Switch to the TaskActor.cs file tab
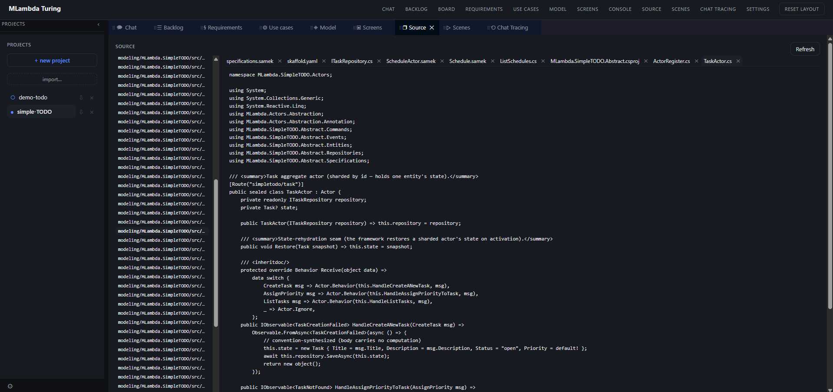833x392 pixels. pyautogui.click(x=718, y=61)
